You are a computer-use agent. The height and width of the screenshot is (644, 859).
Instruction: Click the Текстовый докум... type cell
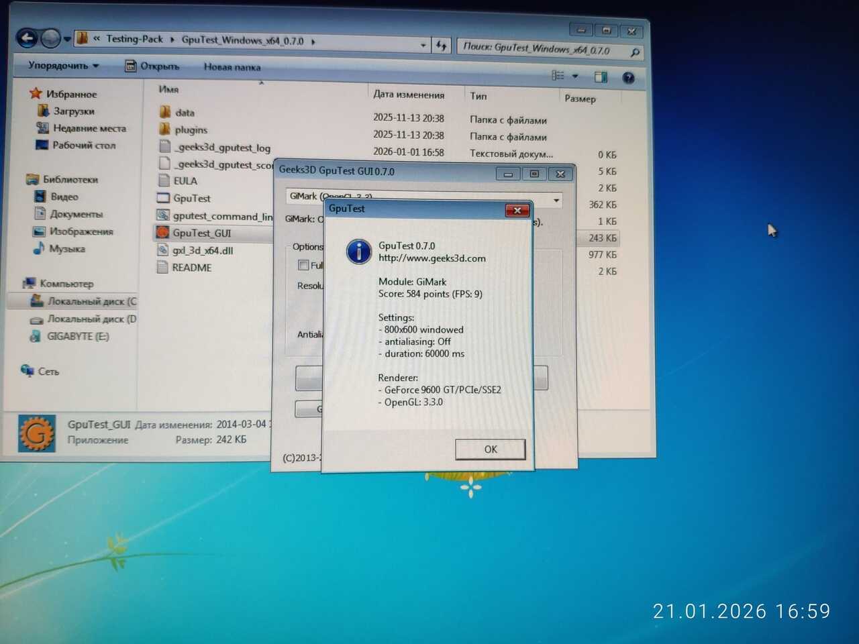coord(511,154)
